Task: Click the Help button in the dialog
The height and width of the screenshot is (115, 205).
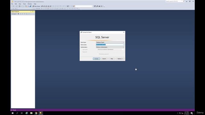Action: pyautogui.click(x=112, y=59)
